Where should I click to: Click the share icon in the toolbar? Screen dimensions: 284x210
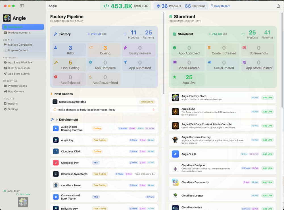pos(278,6)
